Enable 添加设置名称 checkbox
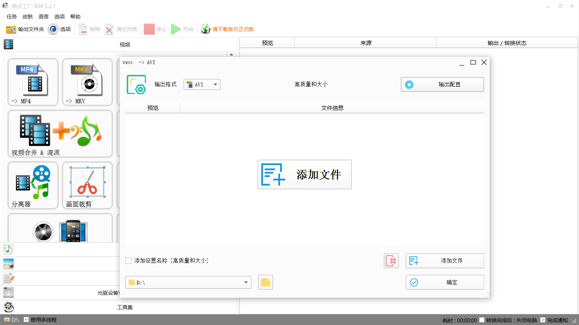Viewport: 579px width, 325px height. 129,261
